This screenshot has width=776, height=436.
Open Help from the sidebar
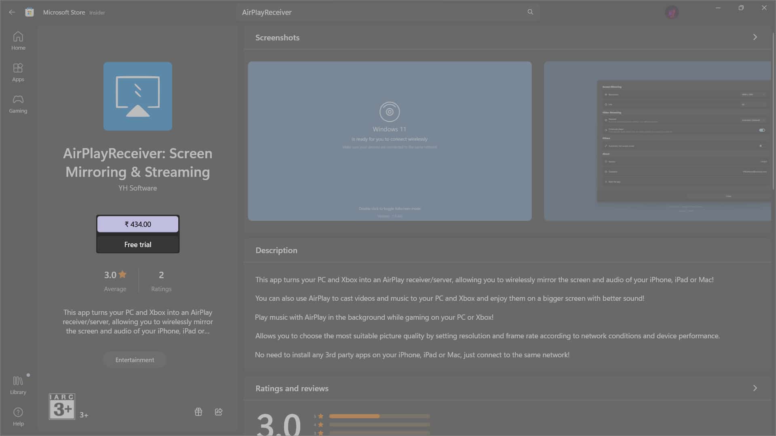18,417
